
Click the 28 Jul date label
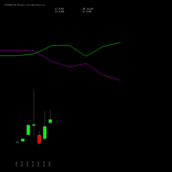(x=44, y=164)
